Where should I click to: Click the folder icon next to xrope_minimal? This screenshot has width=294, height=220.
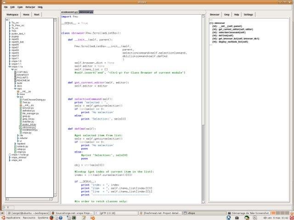tap(10, 158)
